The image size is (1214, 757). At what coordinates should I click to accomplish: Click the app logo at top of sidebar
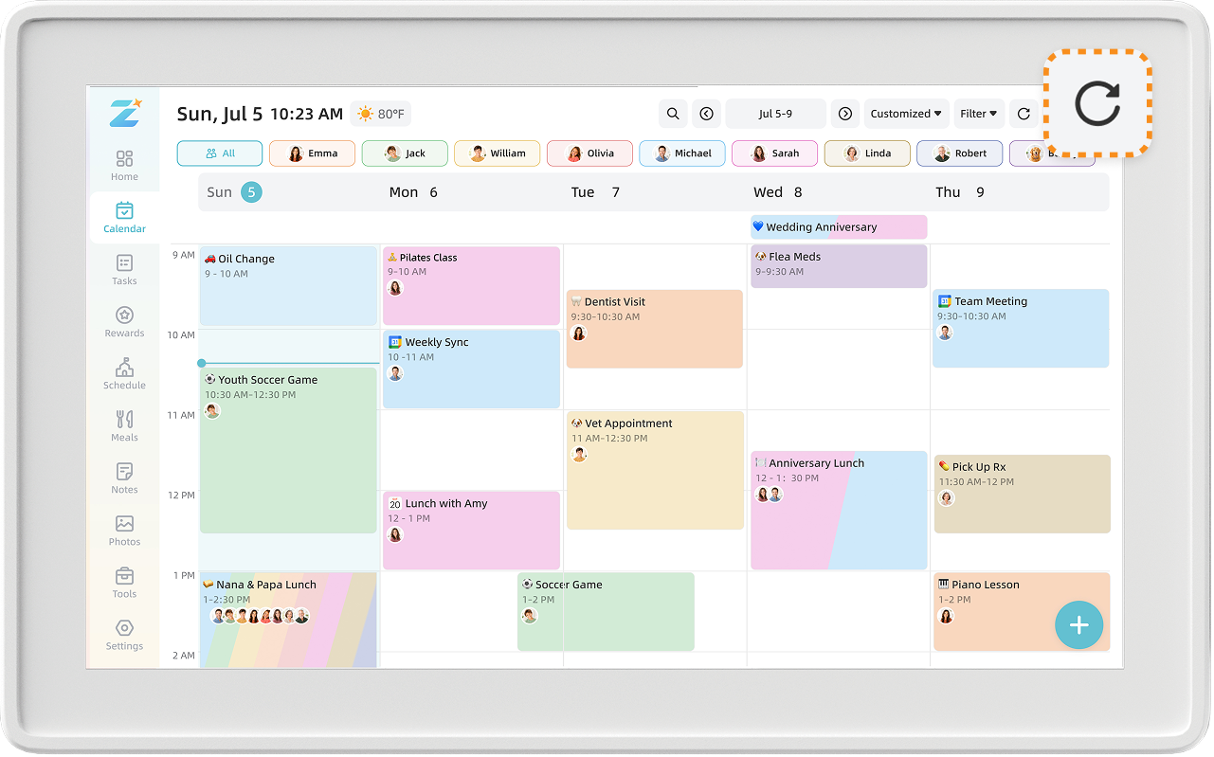[x=124, y=112]
